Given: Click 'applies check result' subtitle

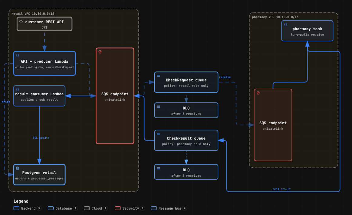Looking at the screenshot, I should tap(39, 100).
